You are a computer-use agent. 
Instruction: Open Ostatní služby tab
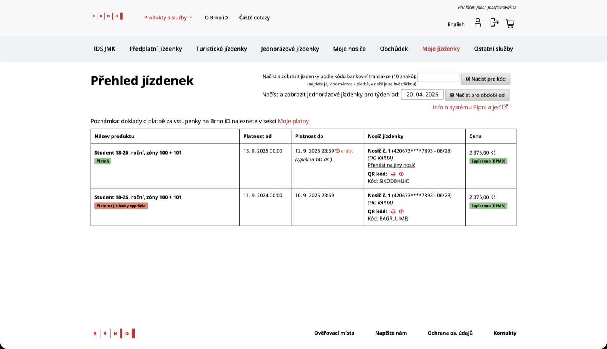[493, 49]
